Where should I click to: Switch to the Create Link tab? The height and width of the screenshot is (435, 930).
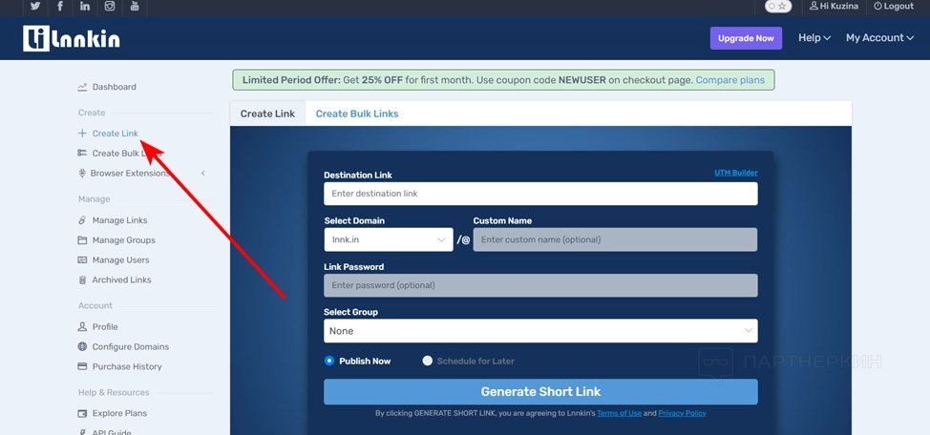pyautogui.click(x=267, y=114)
